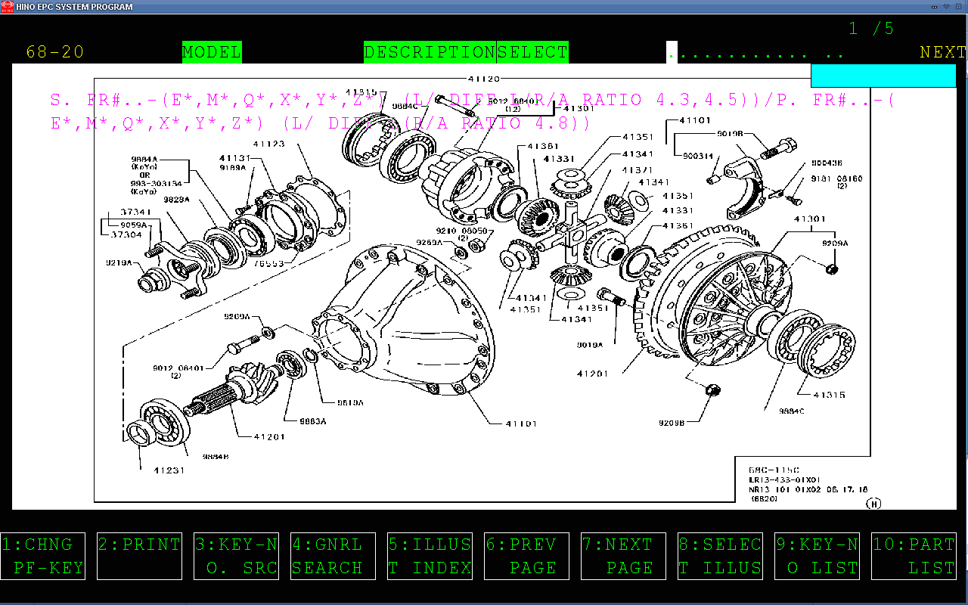The image size is (968, 605).
Task: Select part label 9219A
Action: point(119,262)
